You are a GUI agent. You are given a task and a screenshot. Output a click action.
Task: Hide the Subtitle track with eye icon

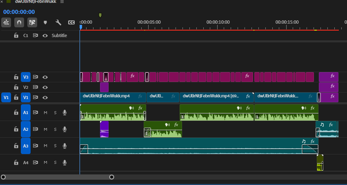point(45,35)
